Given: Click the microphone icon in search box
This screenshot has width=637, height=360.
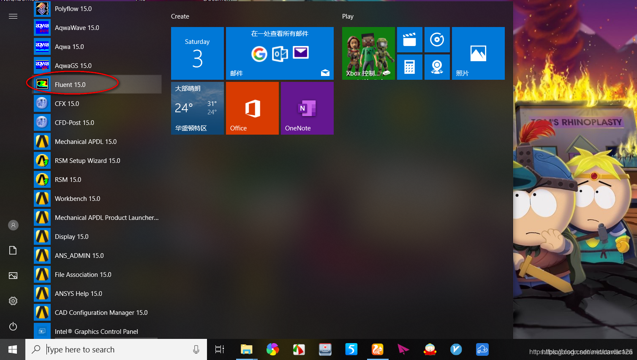Looking at the screenshot, I should 196,349.
